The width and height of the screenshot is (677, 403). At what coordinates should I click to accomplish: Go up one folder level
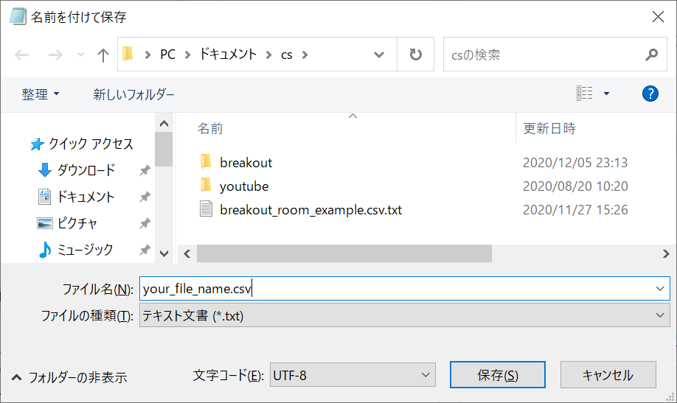pos(103,55)
